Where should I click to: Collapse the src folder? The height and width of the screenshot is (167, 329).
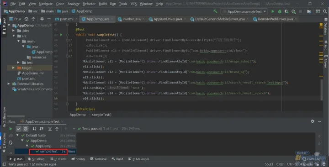(x=13, y=36)
